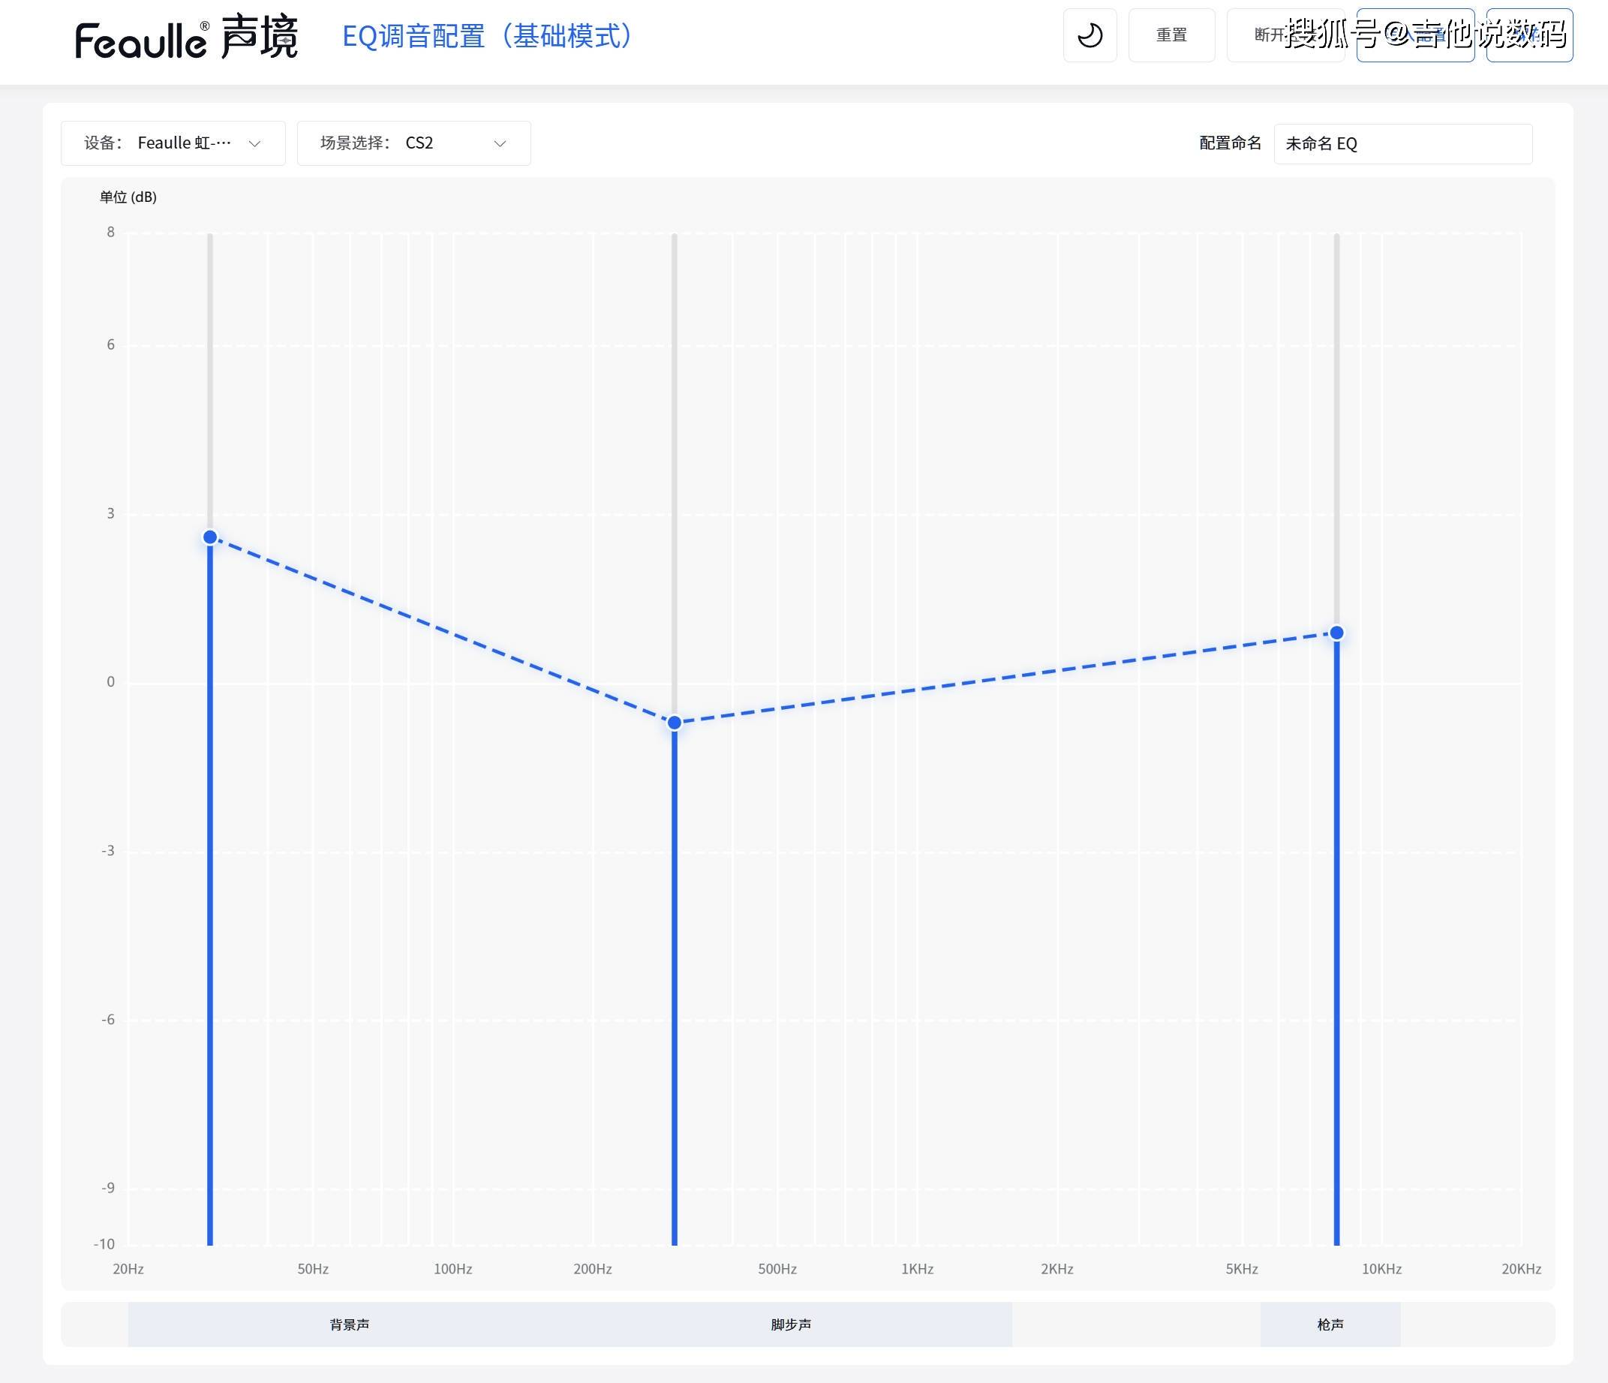Viewport: 1608px width, 1383px height.
Task: Click the low-band slider's gray track at 6 dB
Action: tap(209, 344)
